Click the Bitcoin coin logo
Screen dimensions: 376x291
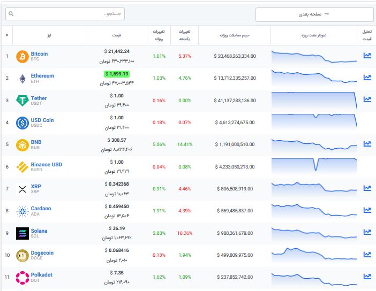click(x=22, y=57)
